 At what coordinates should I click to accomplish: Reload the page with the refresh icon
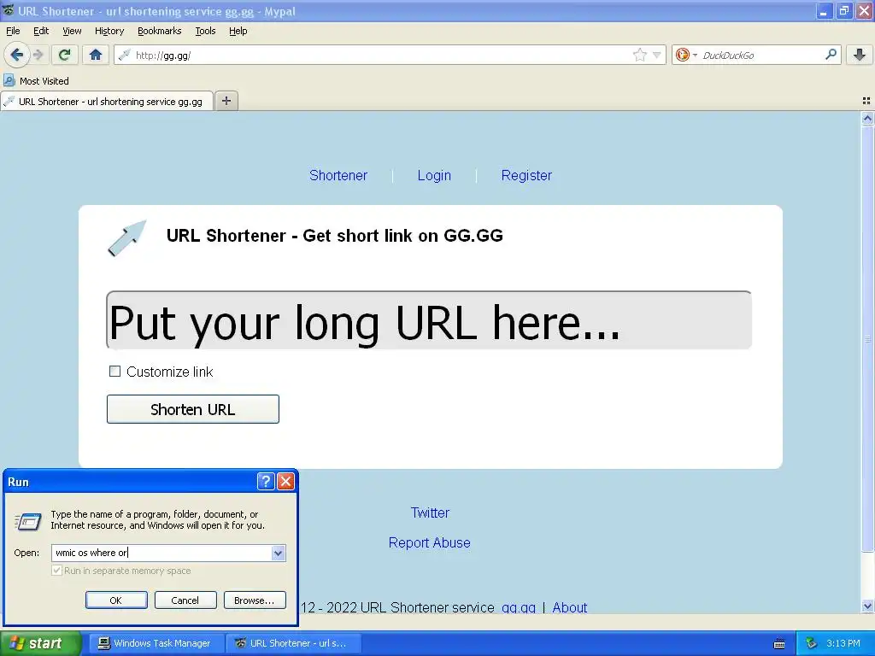64,55
